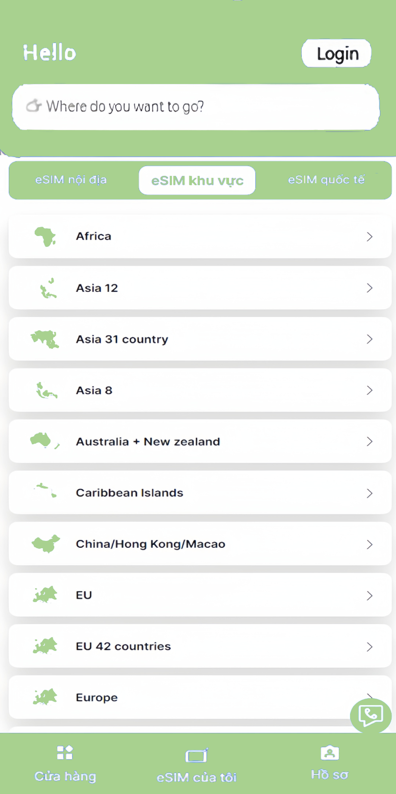Viewport: 396px width, 794px height.
Task: Tap the Caribbean Islands map icon
Action: click(46, 491)
